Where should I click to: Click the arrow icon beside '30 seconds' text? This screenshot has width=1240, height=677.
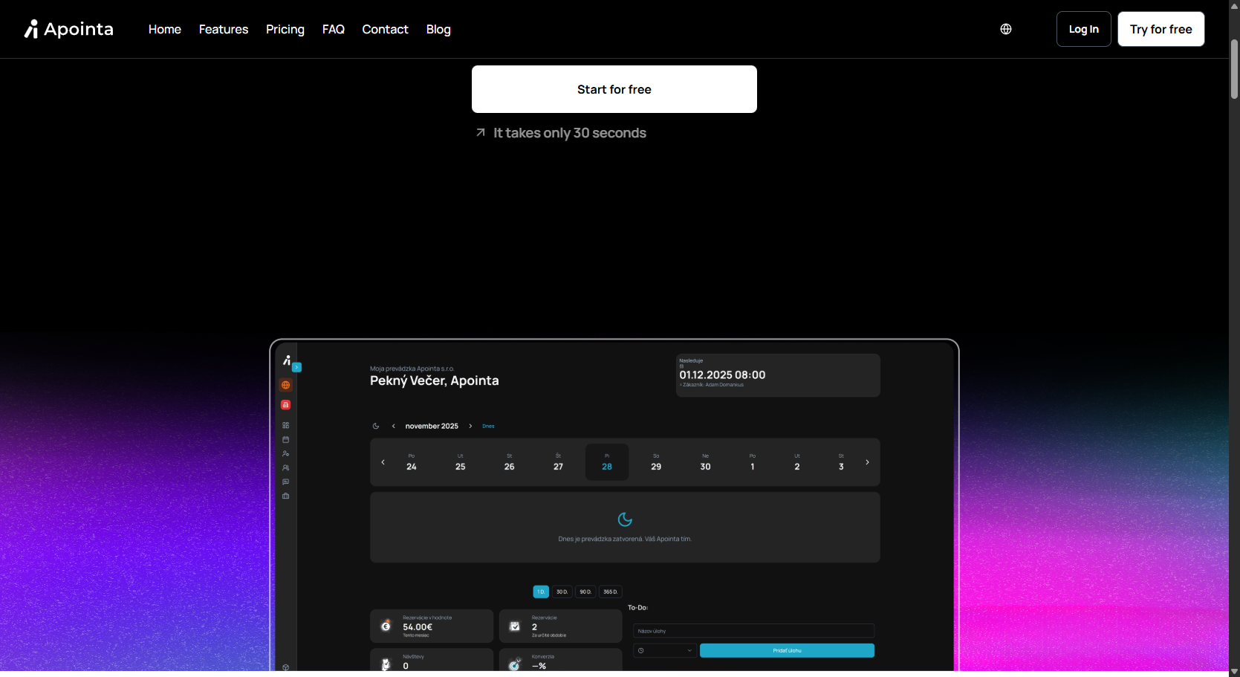click(481, 132)
